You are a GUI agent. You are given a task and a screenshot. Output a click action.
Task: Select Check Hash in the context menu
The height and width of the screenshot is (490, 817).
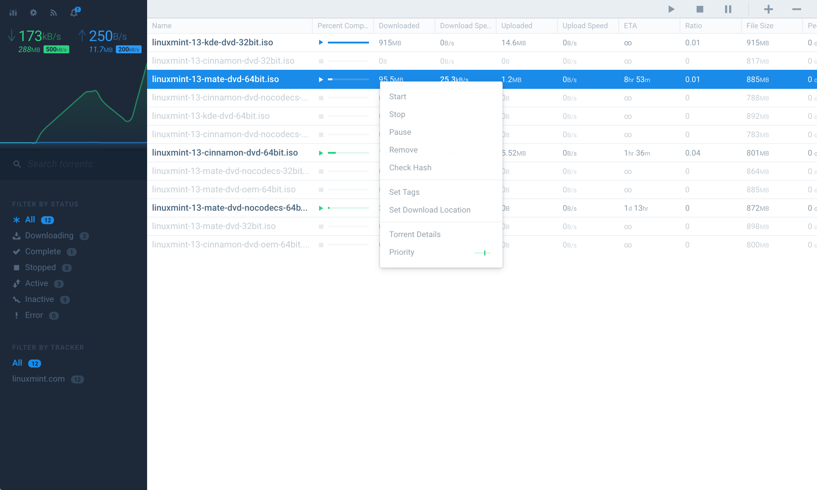(x=410, y=168)
